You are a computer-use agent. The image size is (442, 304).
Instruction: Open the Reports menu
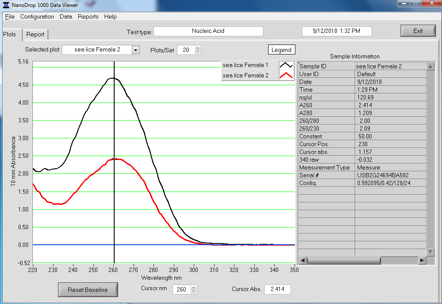click(88, 17)
